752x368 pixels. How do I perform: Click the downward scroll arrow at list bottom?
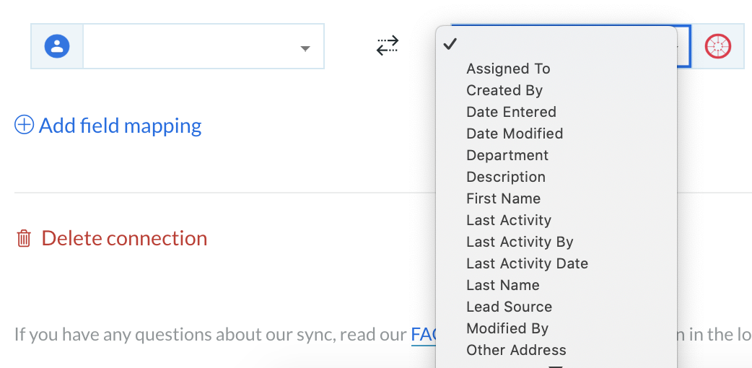click(x=556, y=366)
